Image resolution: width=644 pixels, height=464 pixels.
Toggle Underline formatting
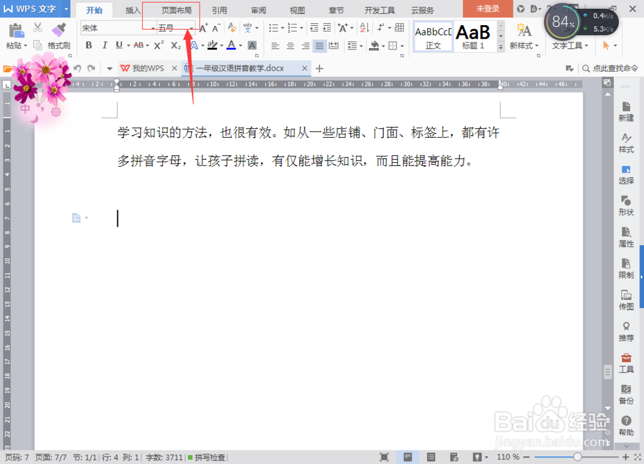click(x=119, y=45)
